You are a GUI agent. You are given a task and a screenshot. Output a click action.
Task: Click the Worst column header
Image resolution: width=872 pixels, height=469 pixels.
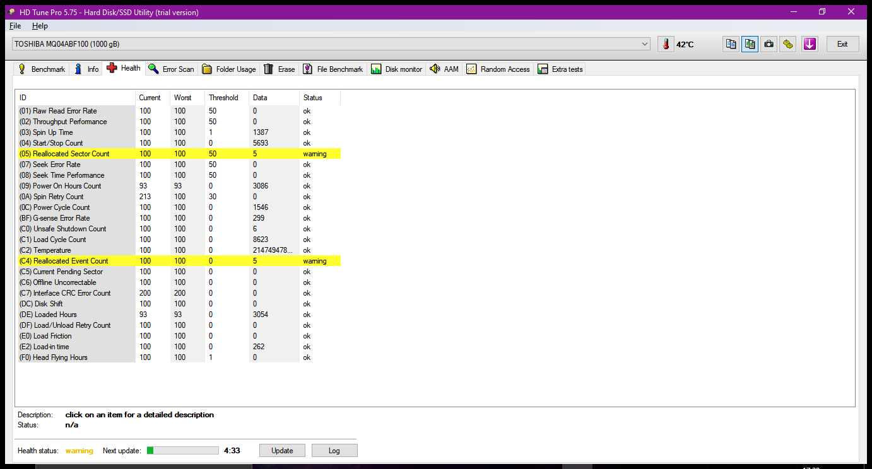pyautogui.click(x=187, y=98)
